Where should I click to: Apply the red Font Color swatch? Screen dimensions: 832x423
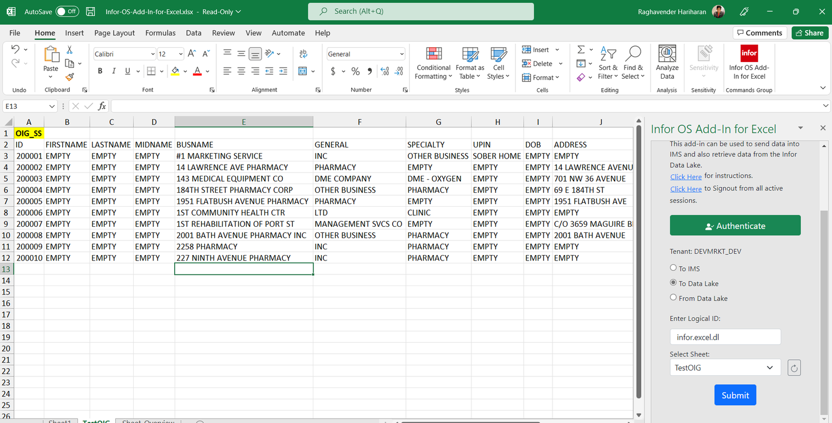click(x=197, y=71)
